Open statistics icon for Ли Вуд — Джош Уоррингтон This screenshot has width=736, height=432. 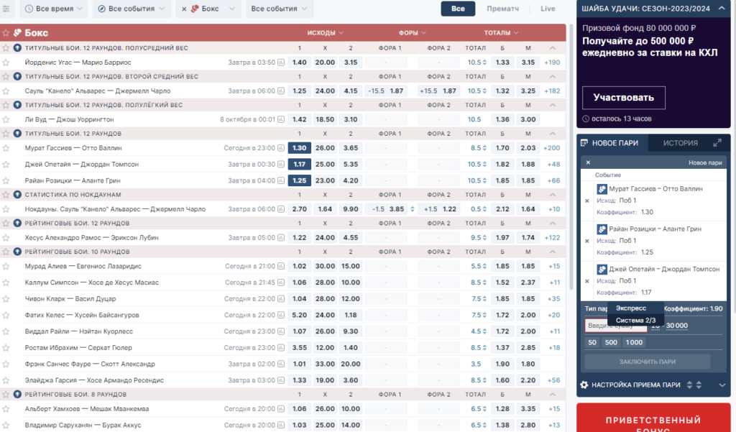[x=281, y=120]
